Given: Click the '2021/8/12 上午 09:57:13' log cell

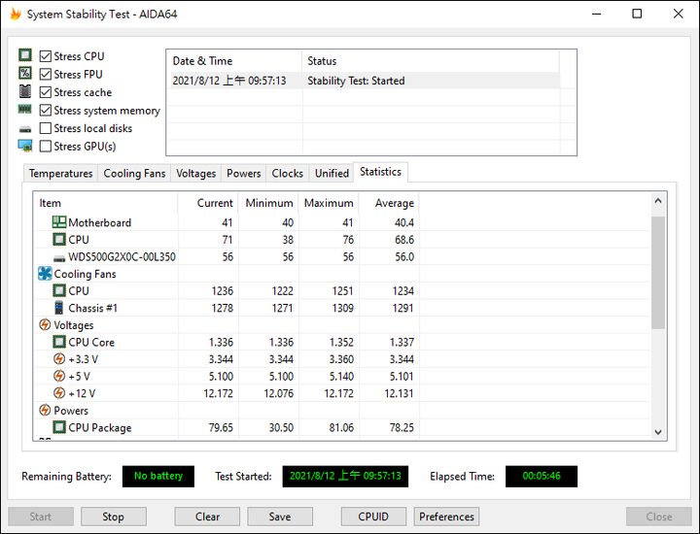Looking at the screenshot, I should pyautogui.click(x=229, y=81).
